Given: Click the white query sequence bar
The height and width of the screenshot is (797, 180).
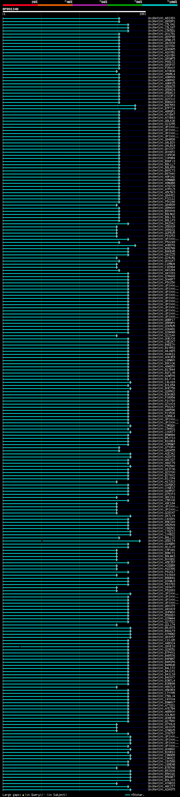Looking at the screenshot, I should click(74, 11).
